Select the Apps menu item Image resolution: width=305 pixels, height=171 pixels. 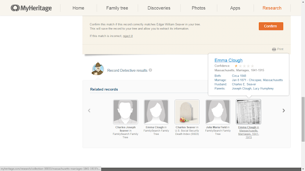[x=235, y=8]
